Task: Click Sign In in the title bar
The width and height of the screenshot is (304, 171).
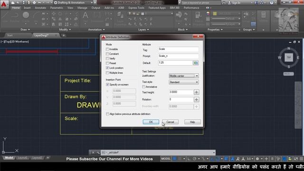Action: tap(236, 3)
